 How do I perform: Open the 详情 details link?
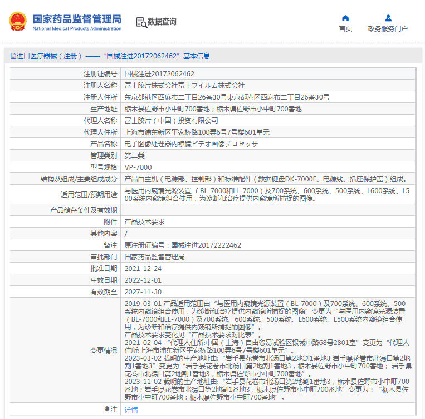pyautogui.click(x=131, y=410)
